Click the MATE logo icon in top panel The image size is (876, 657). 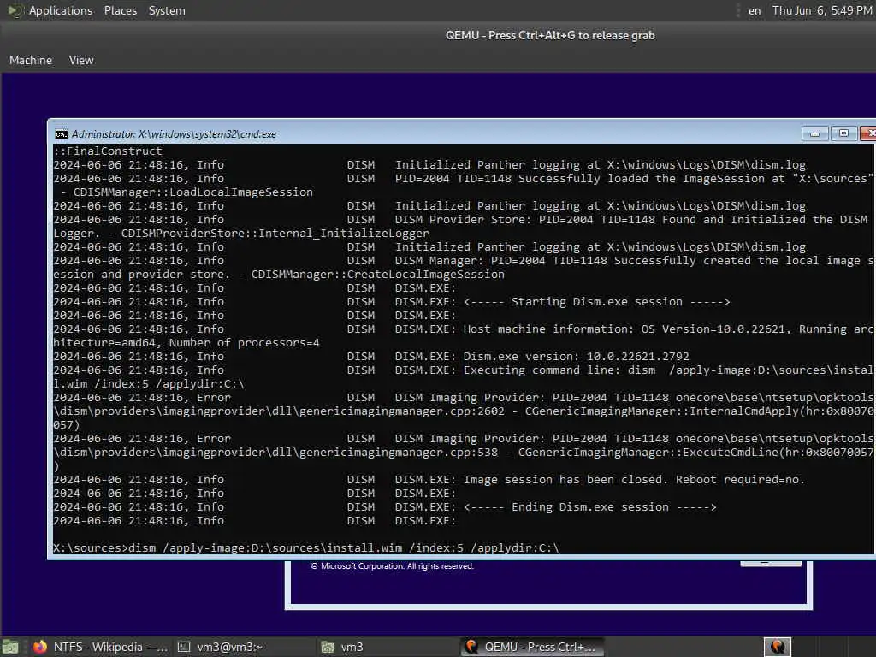click(x=15, y=10)
